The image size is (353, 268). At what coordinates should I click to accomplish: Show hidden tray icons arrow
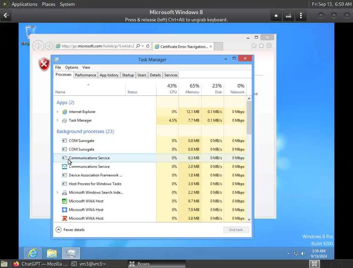[x=288, y=254]
